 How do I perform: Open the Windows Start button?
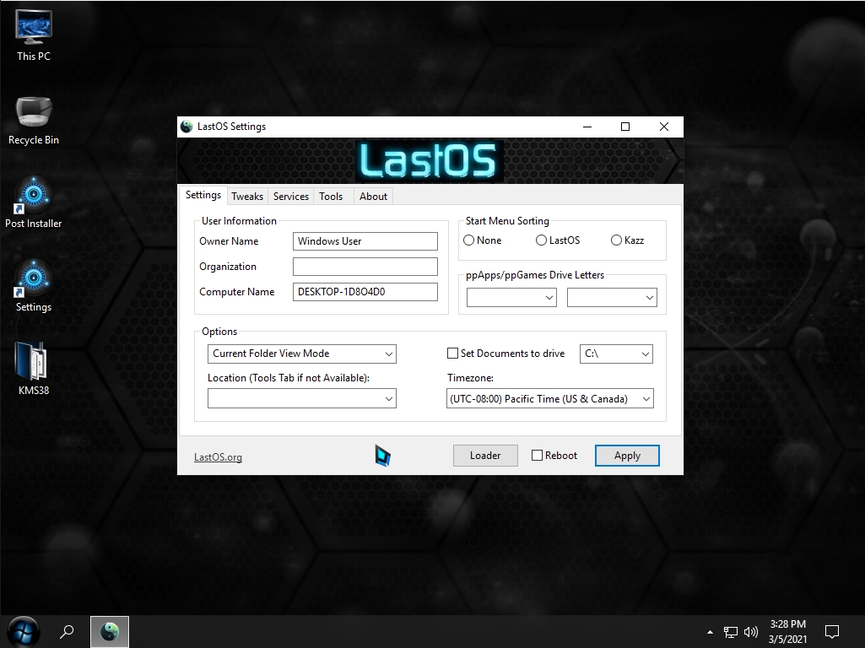pos(23,631)
